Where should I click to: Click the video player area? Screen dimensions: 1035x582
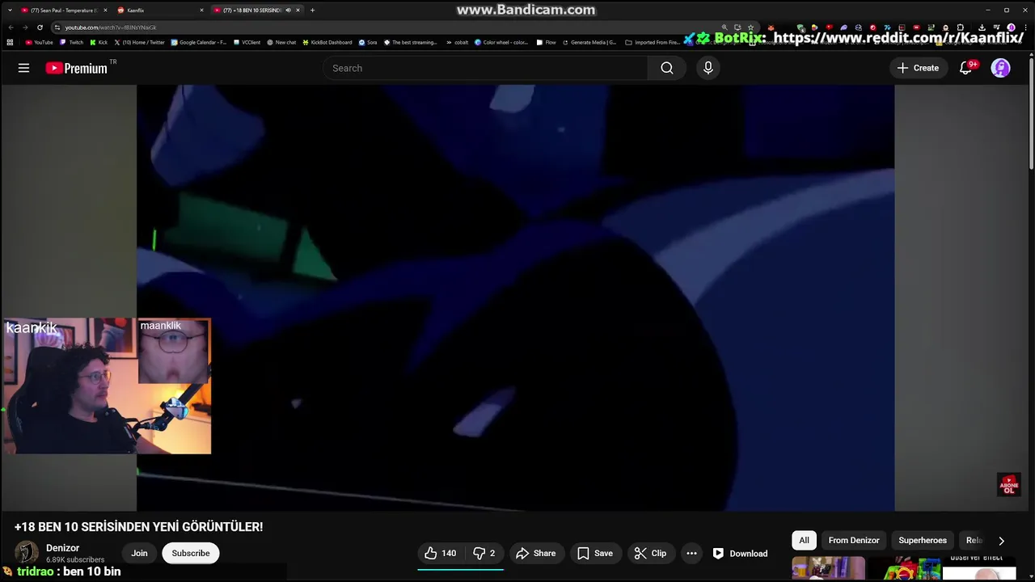515,297
